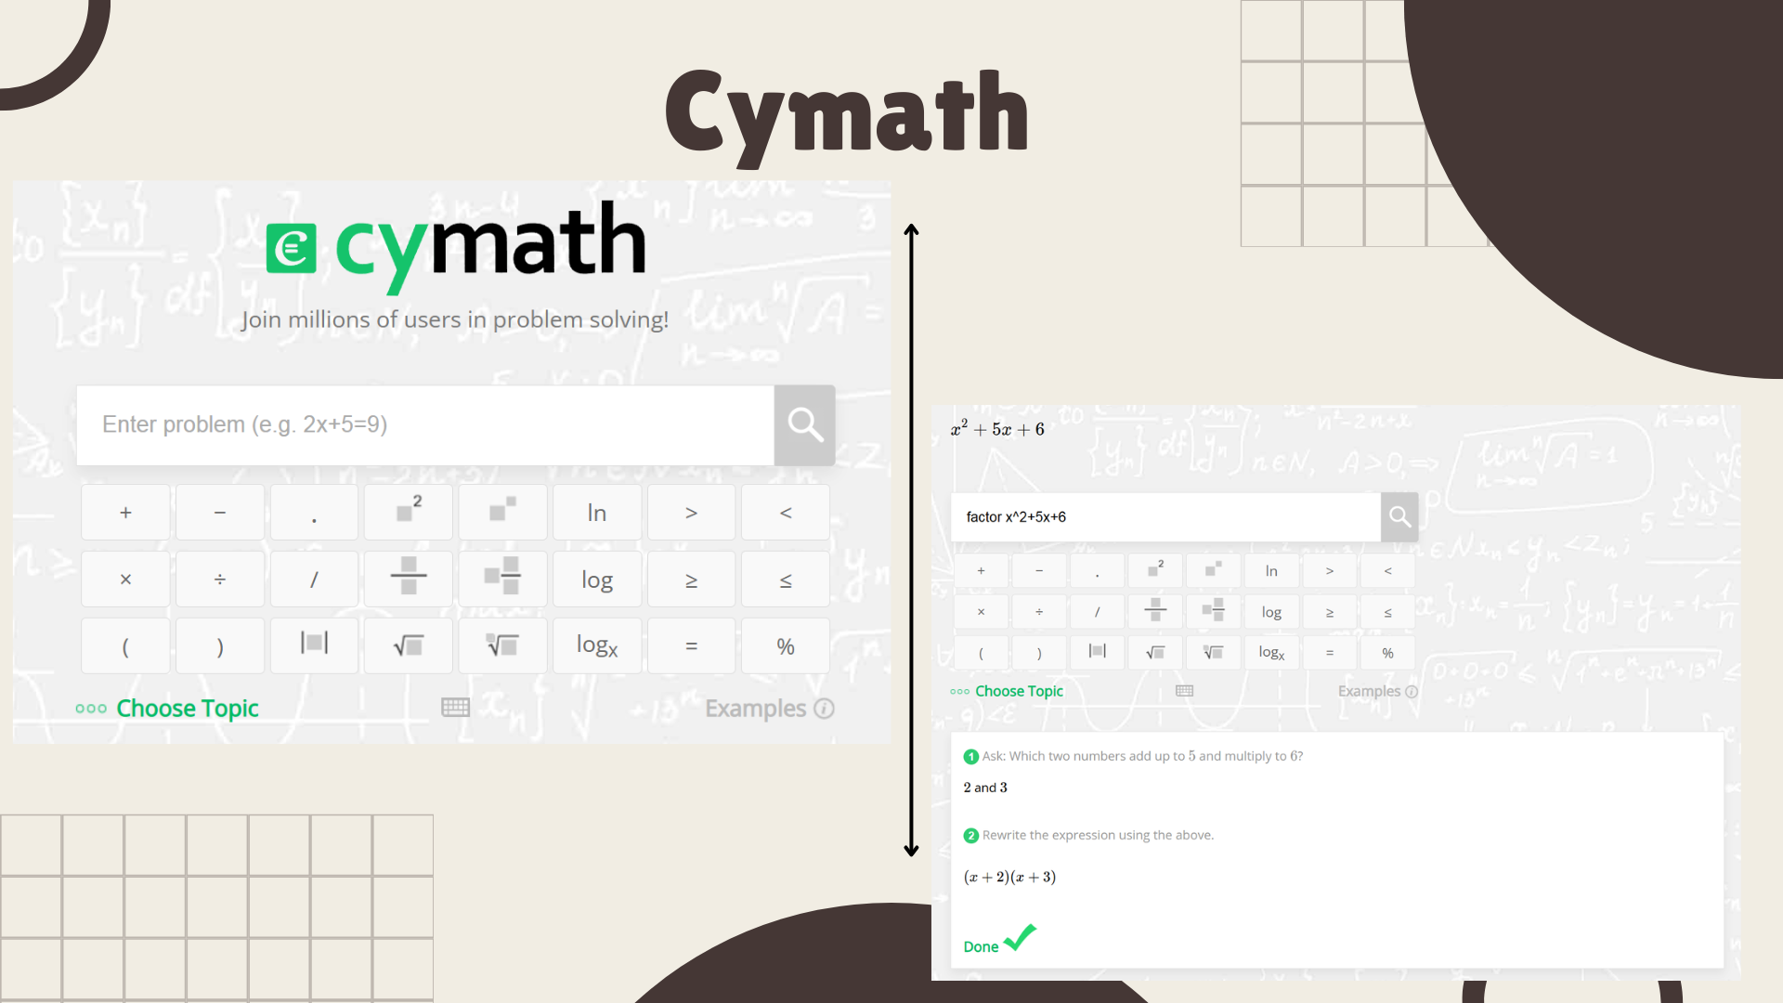Insert greater-than sign in the left keypad
The height and width of the screenshot is (1003, 1783).
point(691,513)
